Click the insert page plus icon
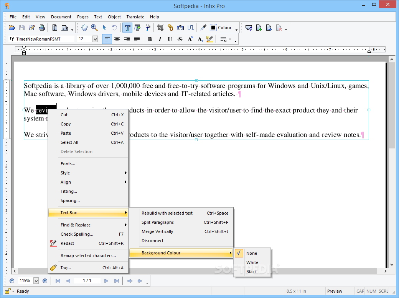Screen dimensions: 399x298 [x=259, y=28]
